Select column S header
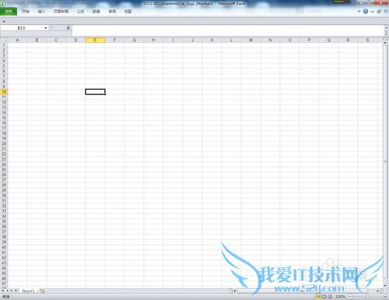389x300 pixels. pos(367,40)
